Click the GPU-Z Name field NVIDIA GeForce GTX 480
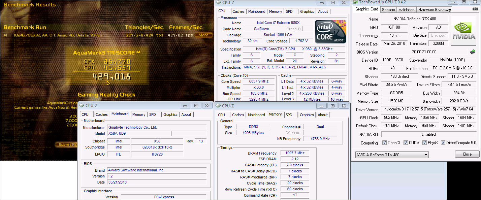This screenshot has width=481, height=200. click(415, 19)
